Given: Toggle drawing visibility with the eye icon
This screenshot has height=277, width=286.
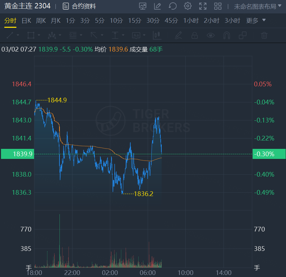Looking at the screenshot, I should (210, 35).
